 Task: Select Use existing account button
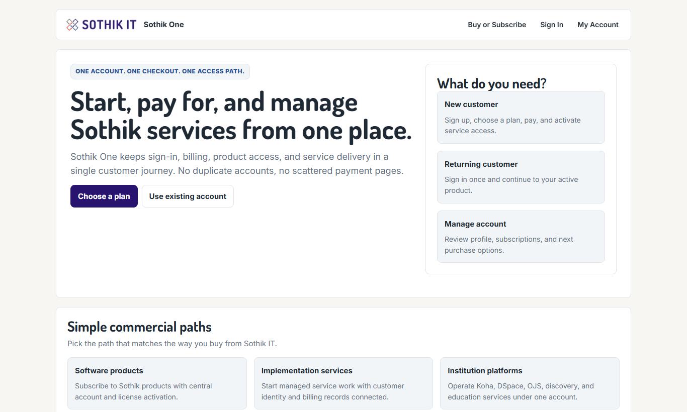pos(188,196)
